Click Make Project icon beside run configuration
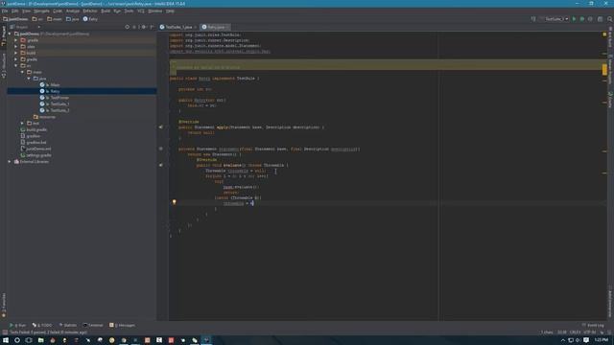 pyautogui.click(x=533, y=19)
